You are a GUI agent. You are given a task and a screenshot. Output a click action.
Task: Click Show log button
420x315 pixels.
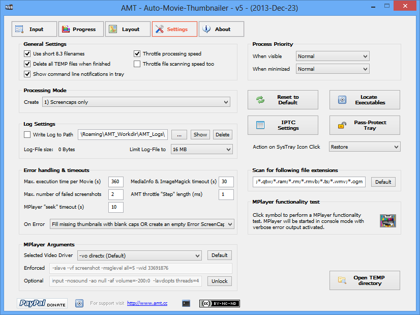tap(200, 134)
